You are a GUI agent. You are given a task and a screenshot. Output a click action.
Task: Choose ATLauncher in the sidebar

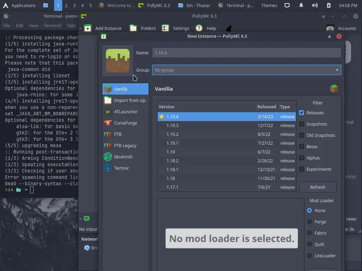click(125, 112)
